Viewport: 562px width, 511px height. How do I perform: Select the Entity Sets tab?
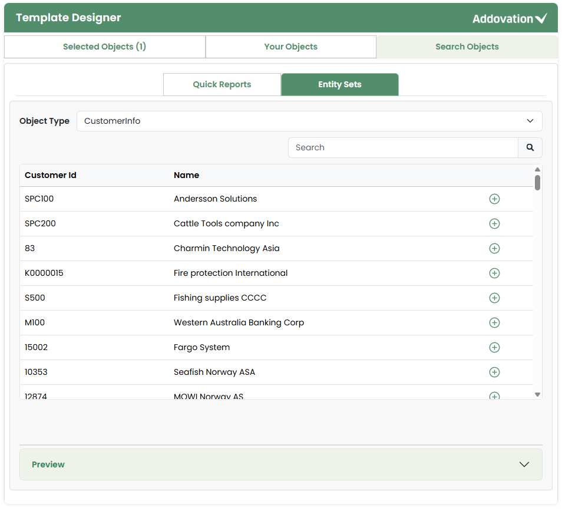pos(339,85)
